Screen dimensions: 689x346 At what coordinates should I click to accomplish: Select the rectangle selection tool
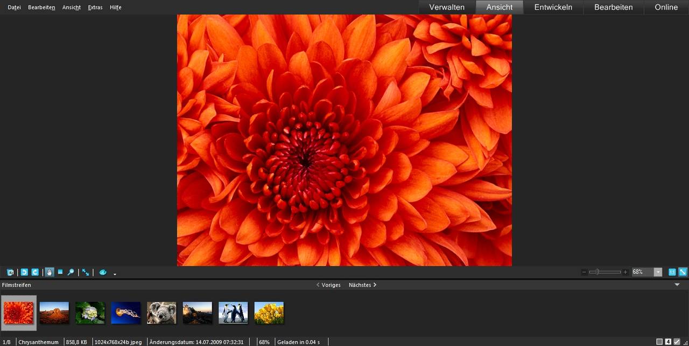[60, 272]
